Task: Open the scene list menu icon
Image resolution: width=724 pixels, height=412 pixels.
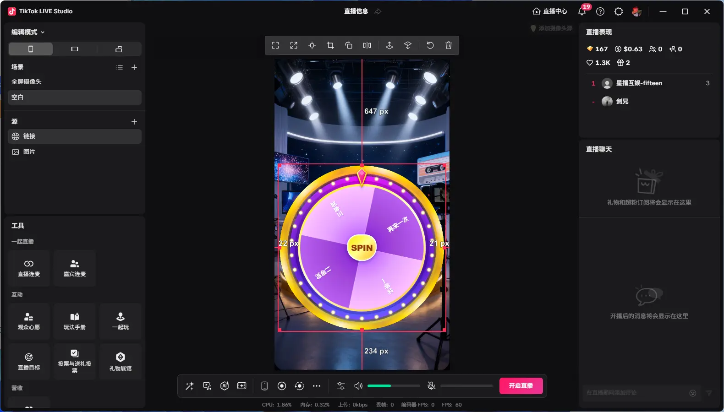Action: pyautogui.click(x=120, y=67)
